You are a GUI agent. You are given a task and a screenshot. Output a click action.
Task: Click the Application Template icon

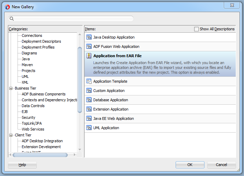click(x=89, y=81)
